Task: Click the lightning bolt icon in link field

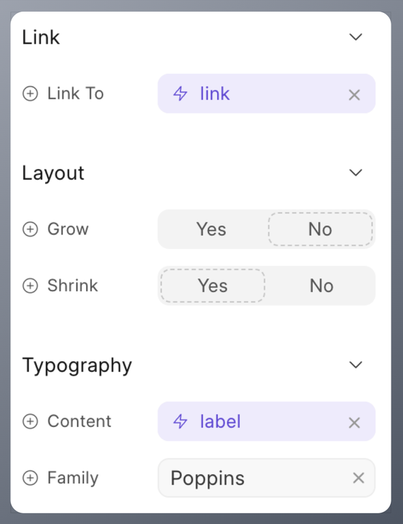Action: [180, 93]
